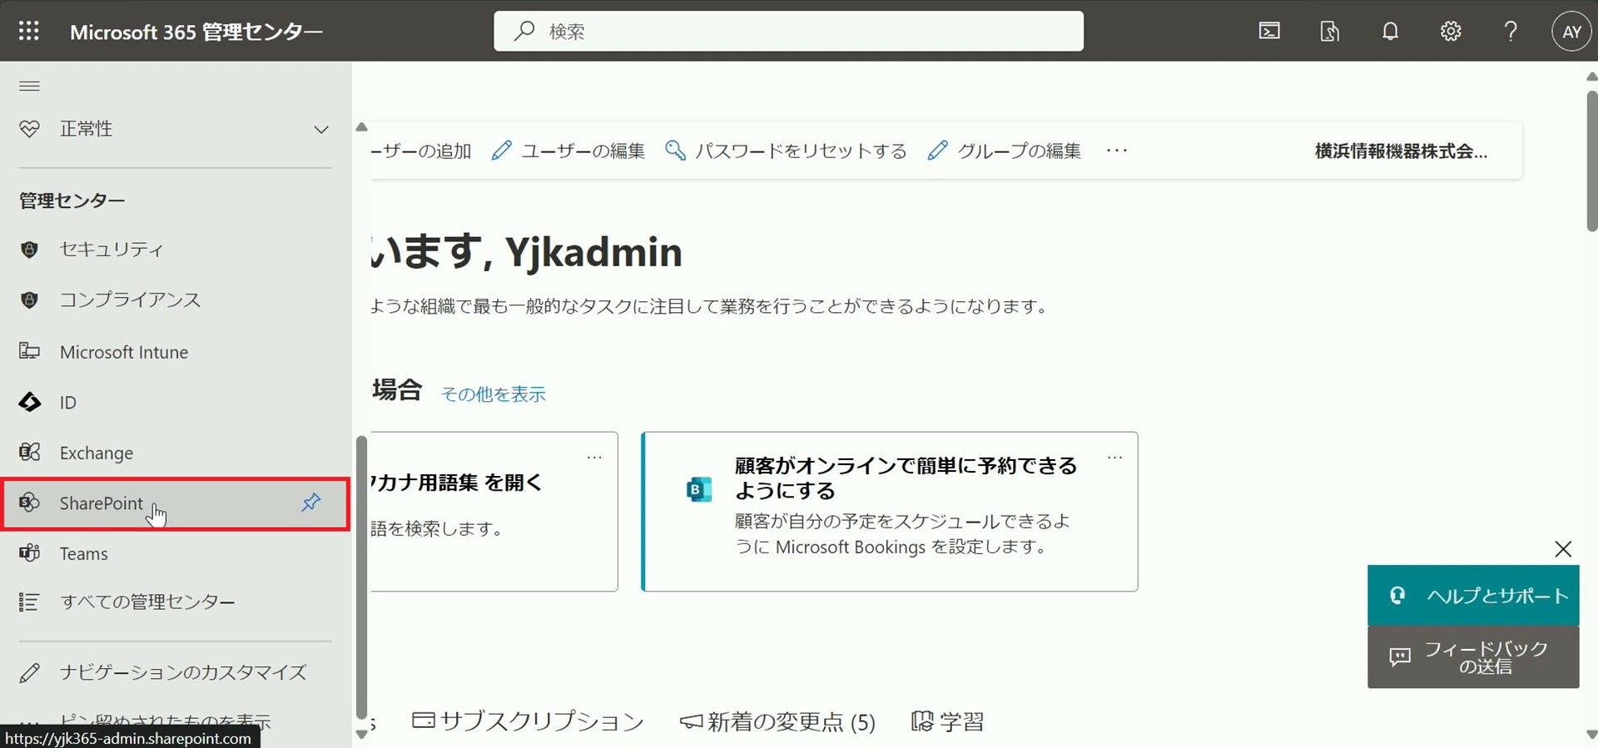Click the フィードバックの送信 button
The width and height of the screenshot is (1598, 748).
click(1473, 657)
